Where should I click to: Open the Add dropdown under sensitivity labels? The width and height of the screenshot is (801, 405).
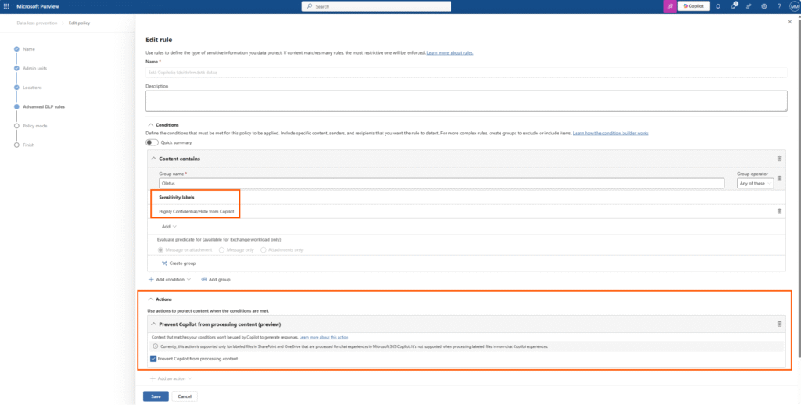[169, 226]
